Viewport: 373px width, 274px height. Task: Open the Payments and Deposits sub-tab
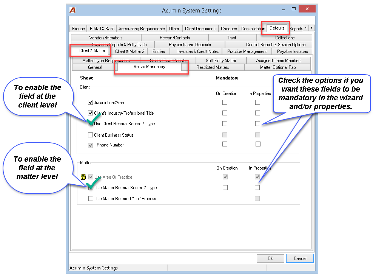pyautogui.click(x=190, y=45)
